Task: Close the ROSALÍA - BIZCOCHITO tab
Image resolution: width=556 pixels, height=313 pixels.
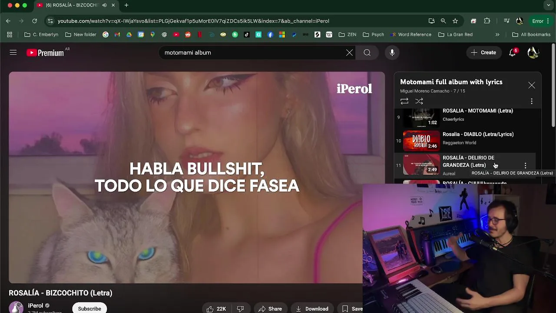Action: pos(113,5)
